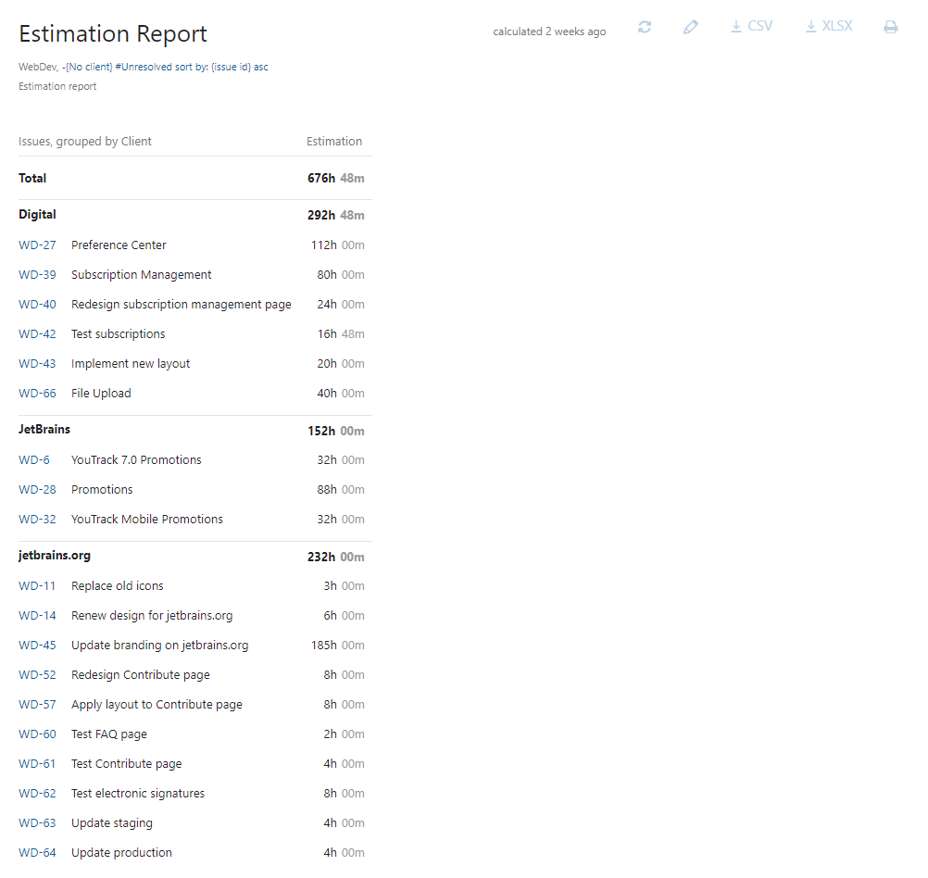Open WD-62 Test electronic signatures
Screen dimensions: 928x878
click(37, 793)
